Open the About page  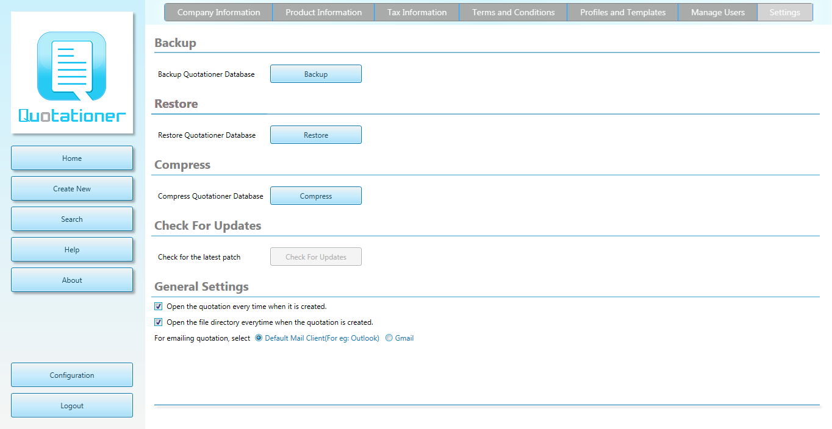72,280
